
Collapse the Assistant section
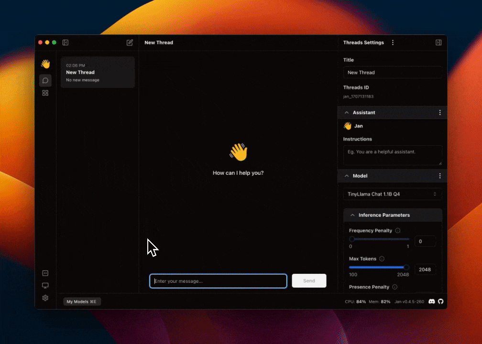[347, 113]
